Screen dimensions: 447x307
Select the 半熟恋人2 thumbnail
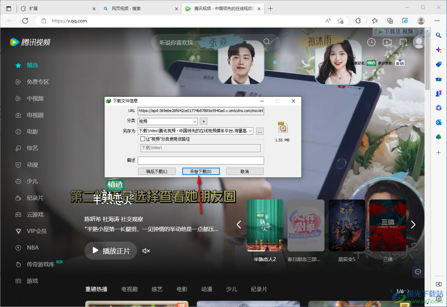[265, 225]
